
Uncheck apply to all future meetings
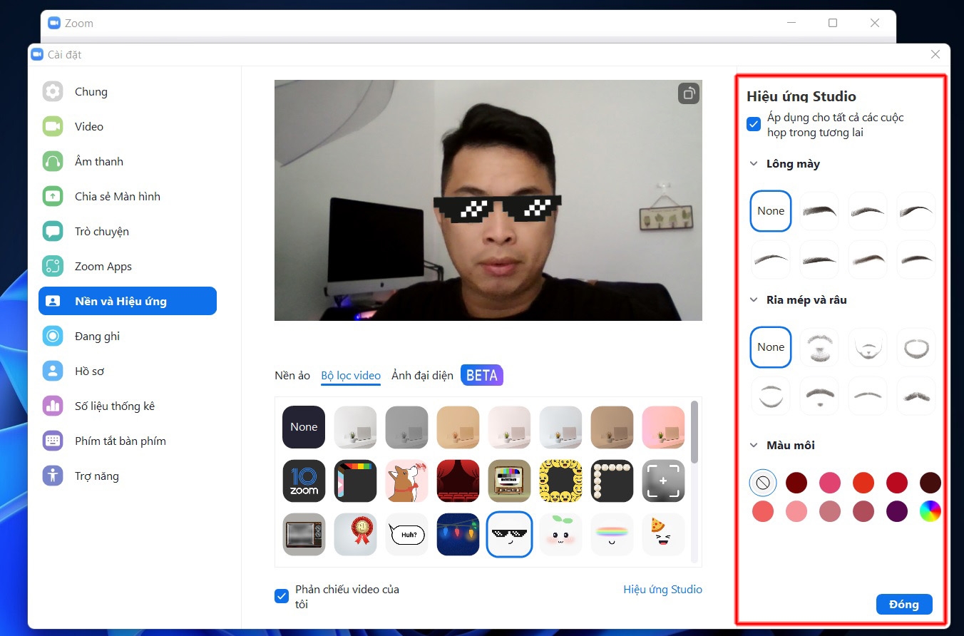point(753,123)
